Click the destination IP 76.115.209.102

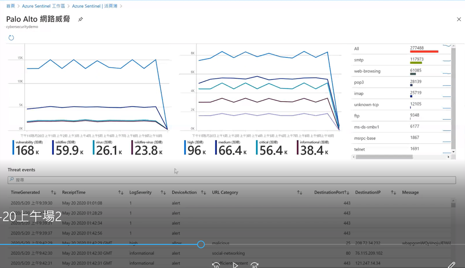coord(369,253)
